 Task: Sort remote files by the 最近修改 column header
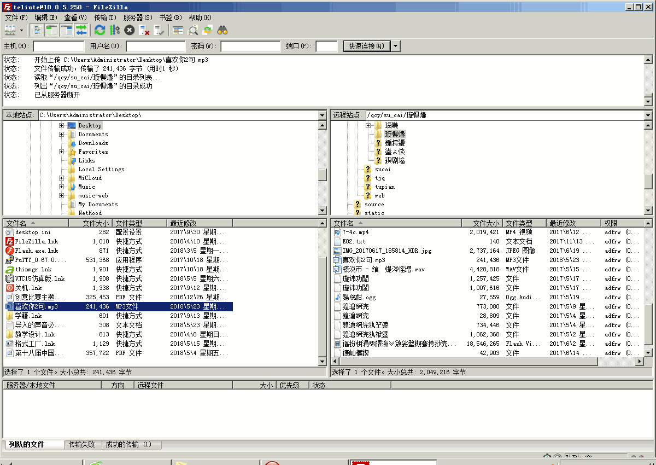tap(574, 223)
